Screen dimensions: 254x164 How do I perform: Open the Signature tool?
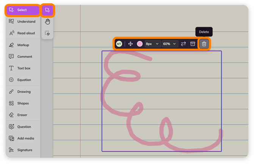click(x=23, y=150)
